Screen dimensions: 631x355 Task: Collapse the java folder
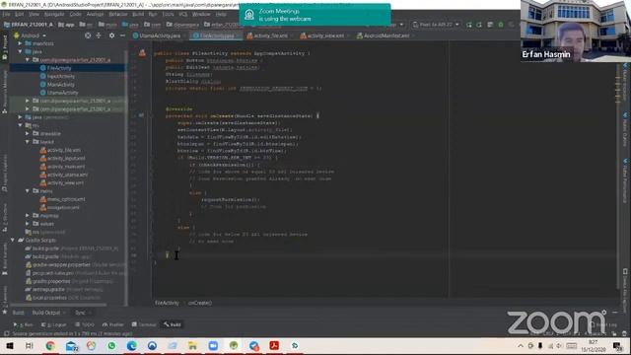coord(20,51)
